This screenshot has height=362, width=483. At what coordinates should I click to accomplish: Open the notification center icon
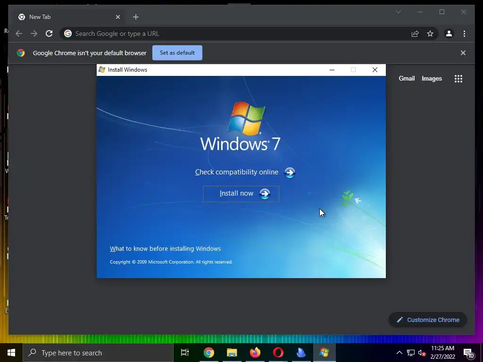click(468, 354)
